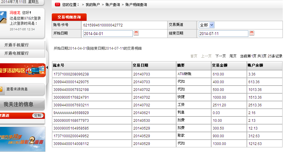Jump to the last page via 尾页

pyautogui.click(x=233, y=56)
